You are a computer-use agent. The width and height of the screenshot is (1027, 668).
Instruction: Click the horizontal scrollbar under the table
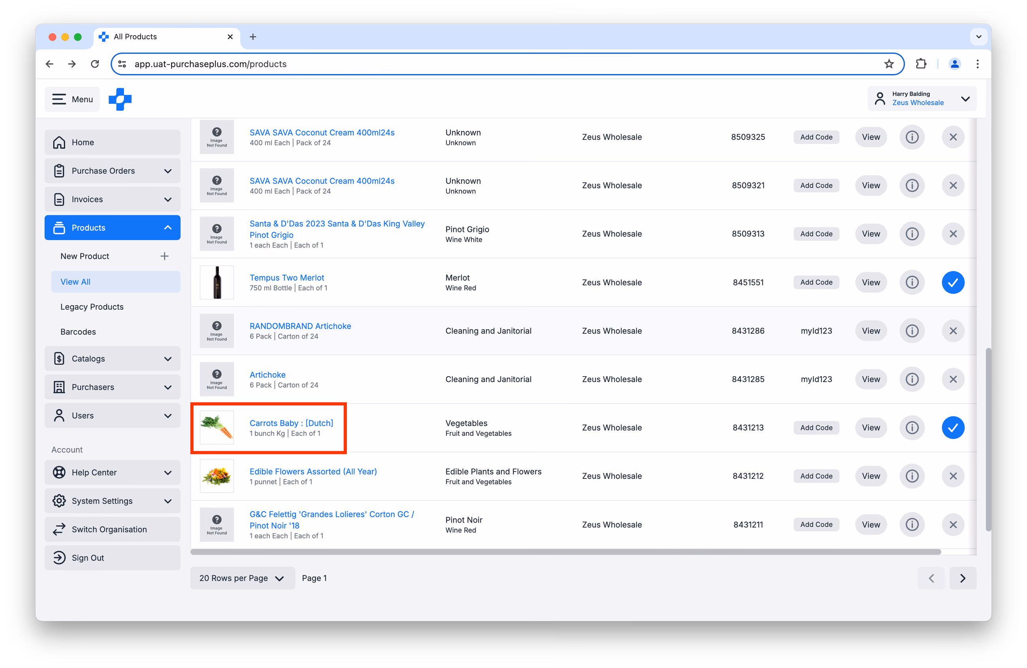tap(566, 551)
